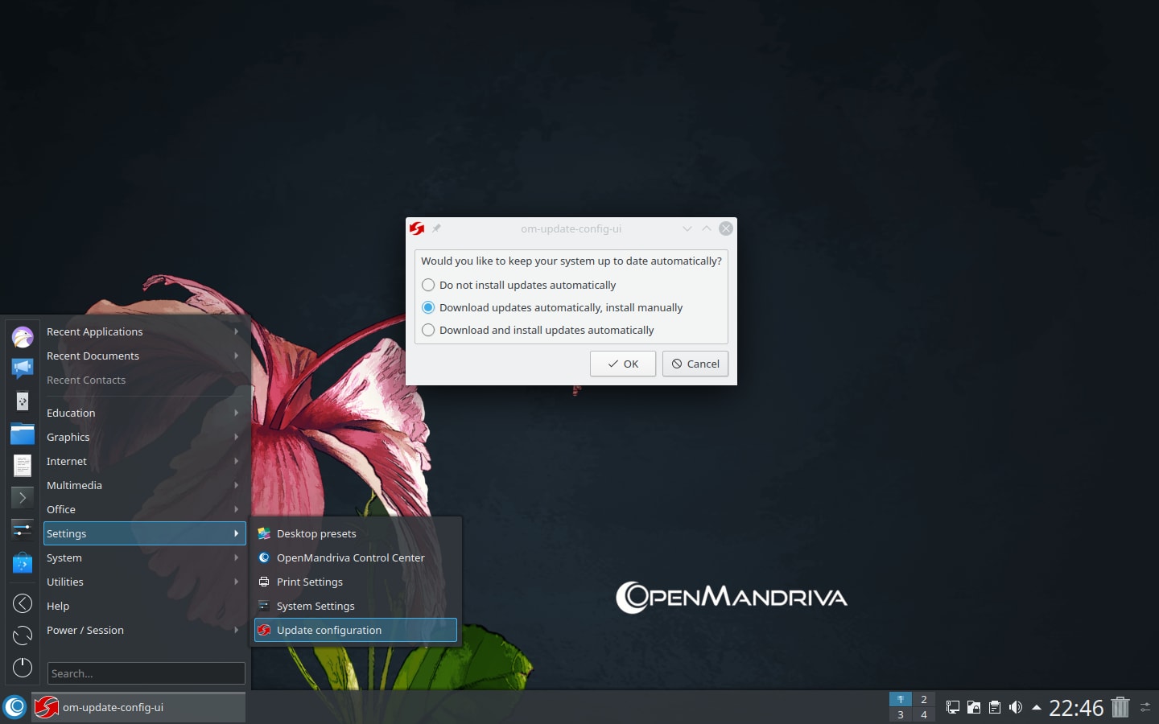
Task: Enable Download and install updates automatically
Action: click(538, 330)
